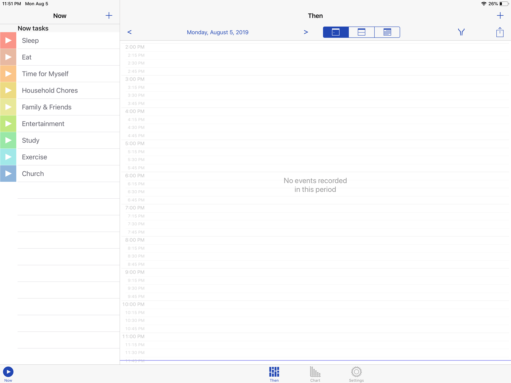Start the Household Chores timer
Viewport: 511px width, 383px height.
tap(8, 91)
